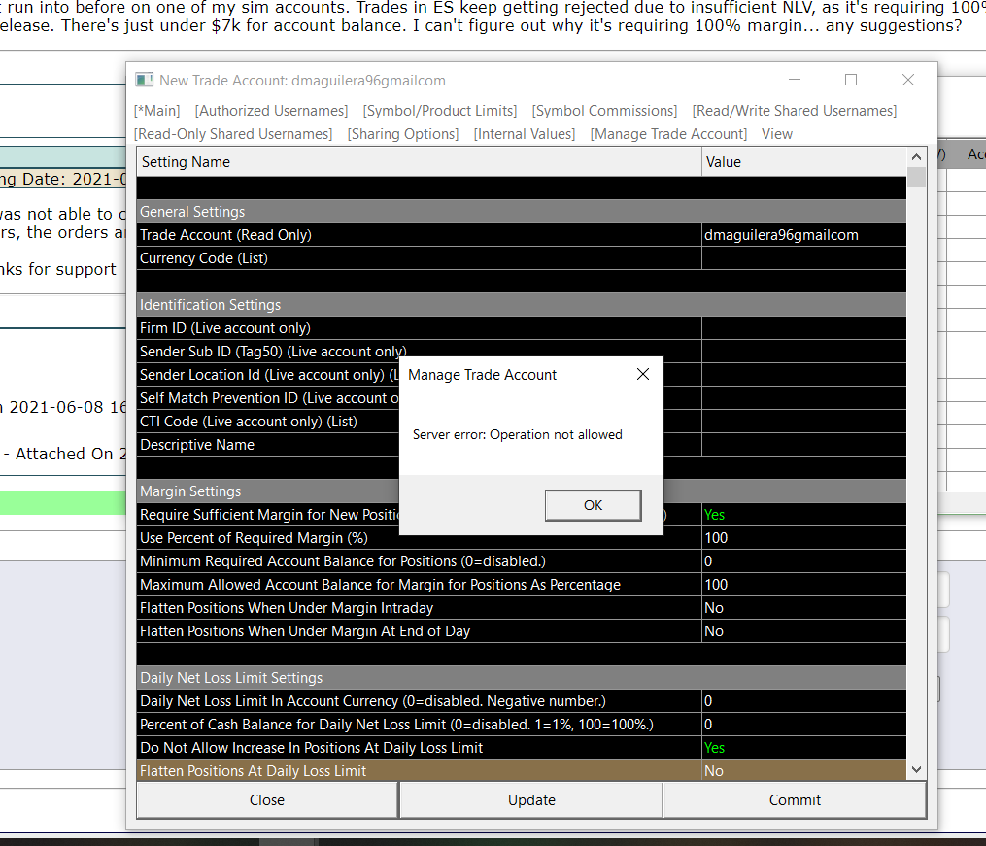Image resolution: width=986 pixels, height=846 pixels.
Task: Edit Use Percent of Required Margin value 100
Action: coord(804,538)
